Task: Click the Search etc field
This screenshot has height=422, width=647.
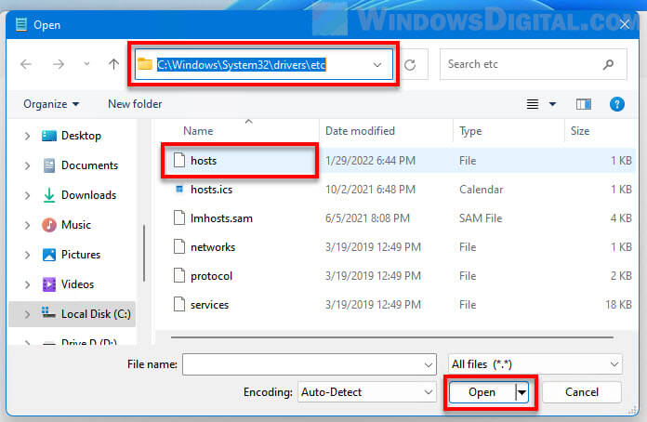Action: pos(533,64)
